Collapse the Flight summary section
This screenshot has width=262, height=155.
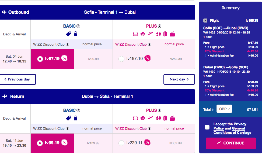(x=205, y=20)
